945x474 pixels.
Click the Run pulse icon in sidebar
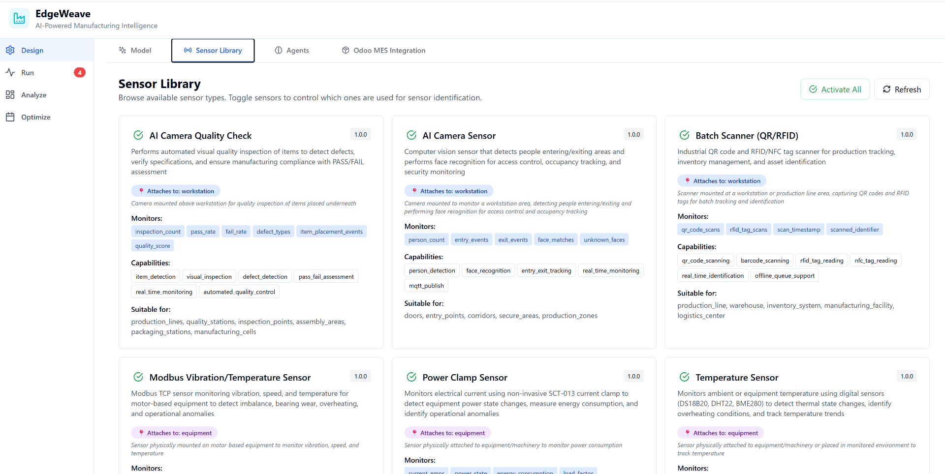coord(10,72)
